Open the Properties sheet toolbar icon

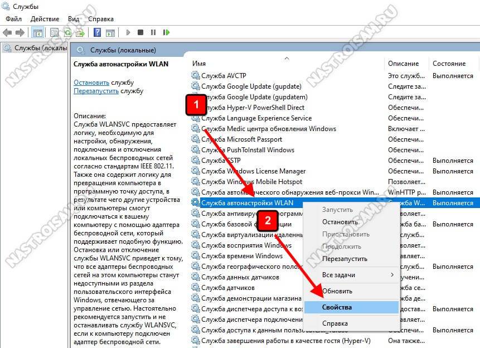coord(54,32)
